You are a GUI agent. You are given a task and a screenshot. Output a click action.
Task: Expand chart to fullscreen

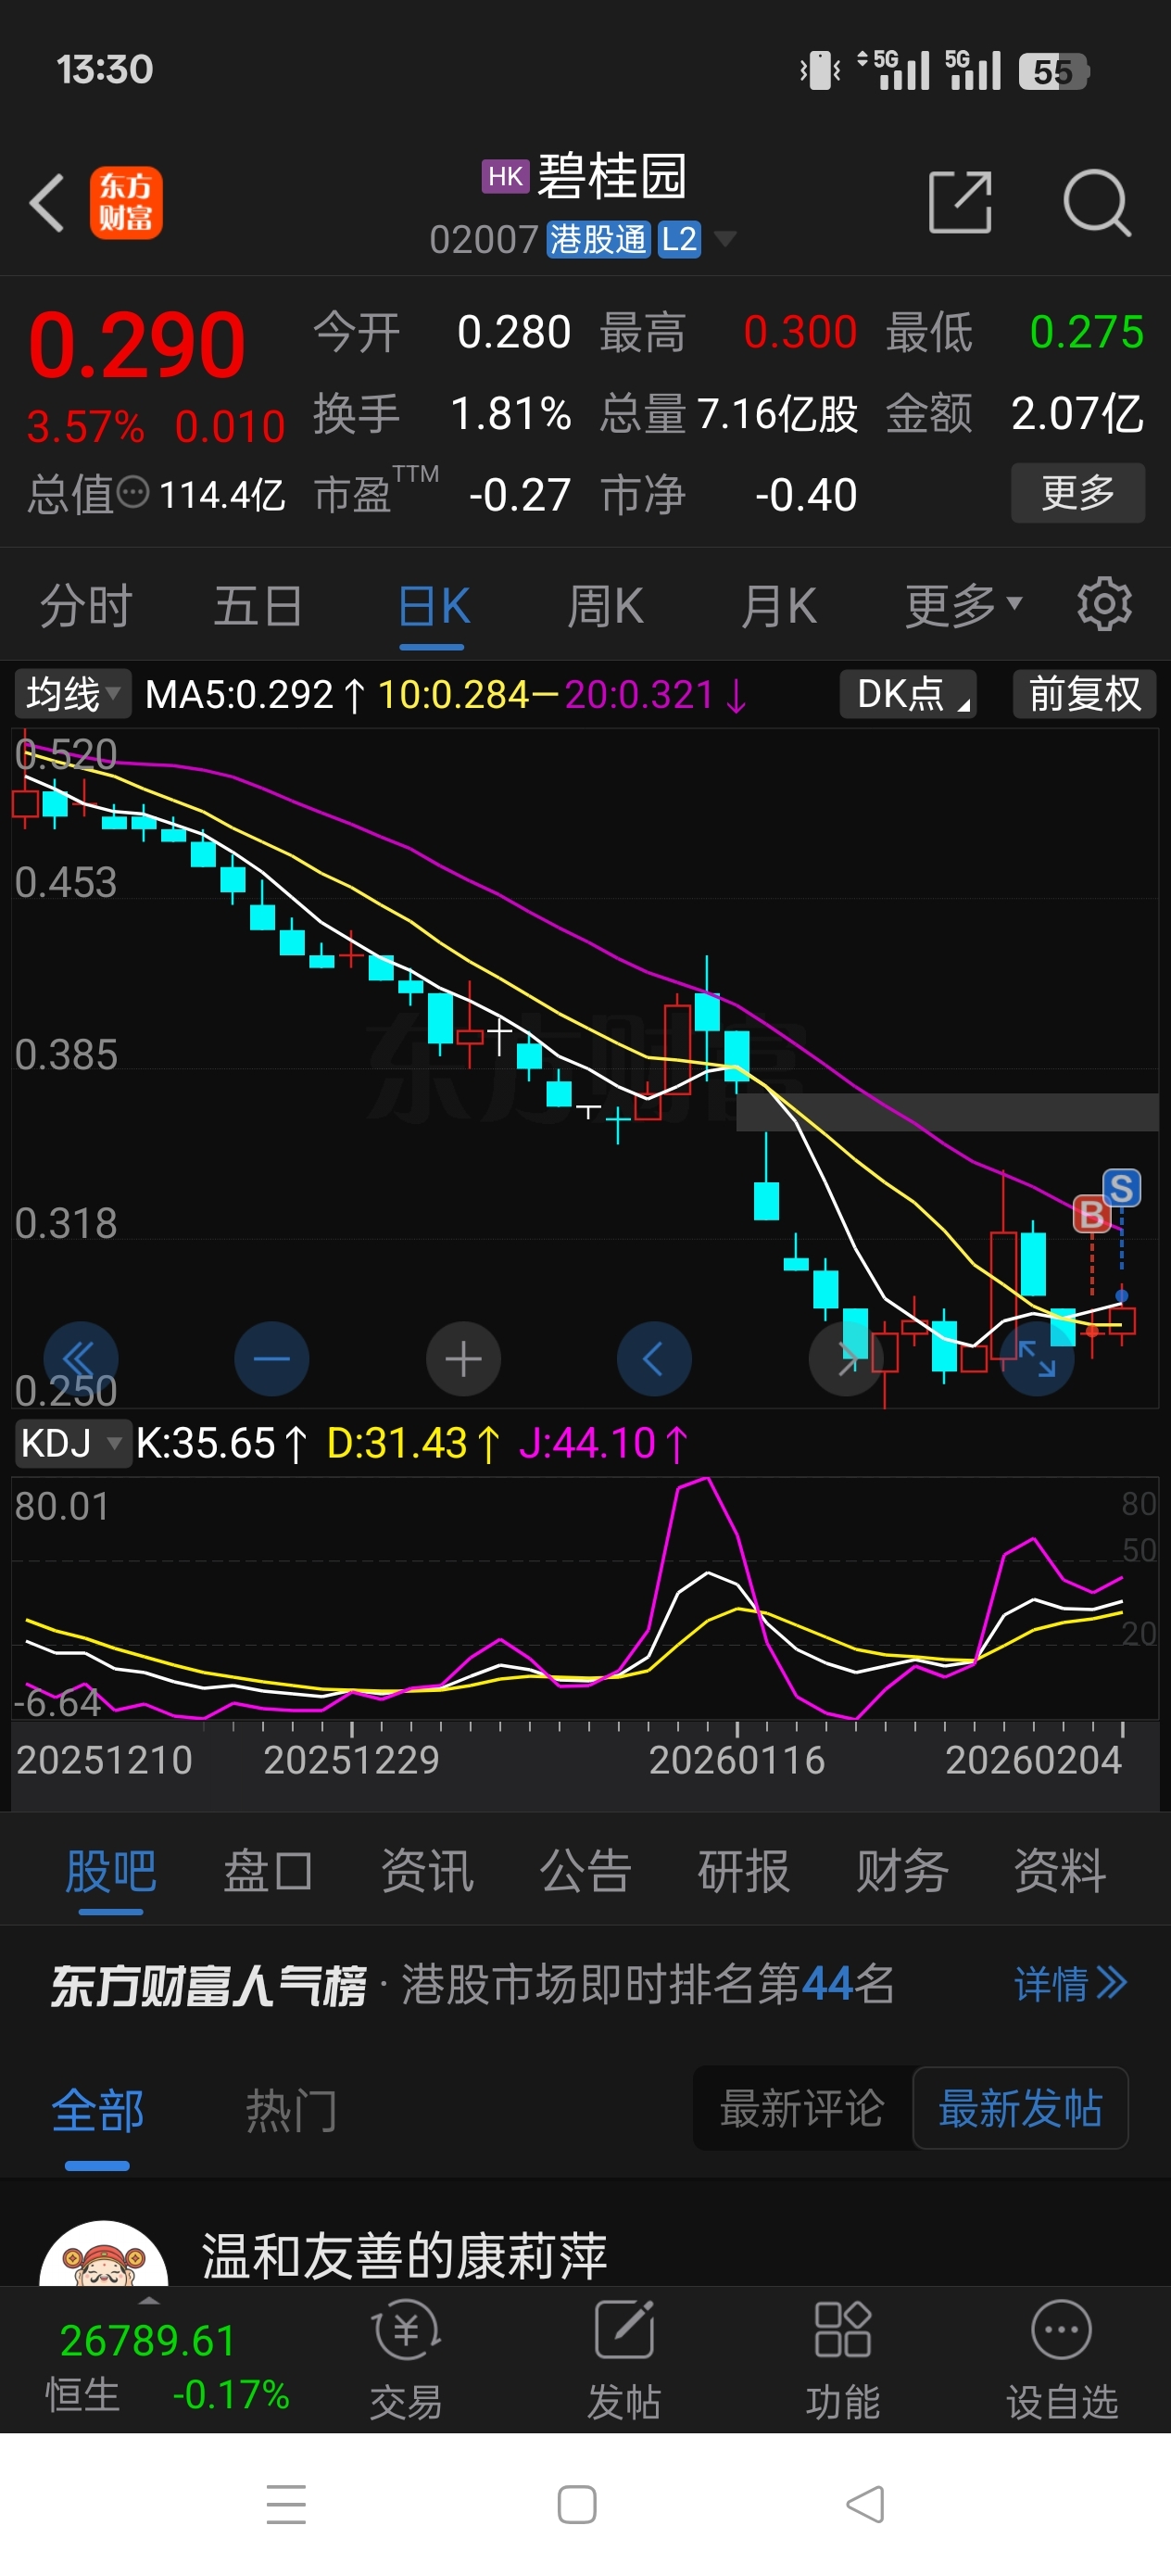[x=1037, y=1358]
